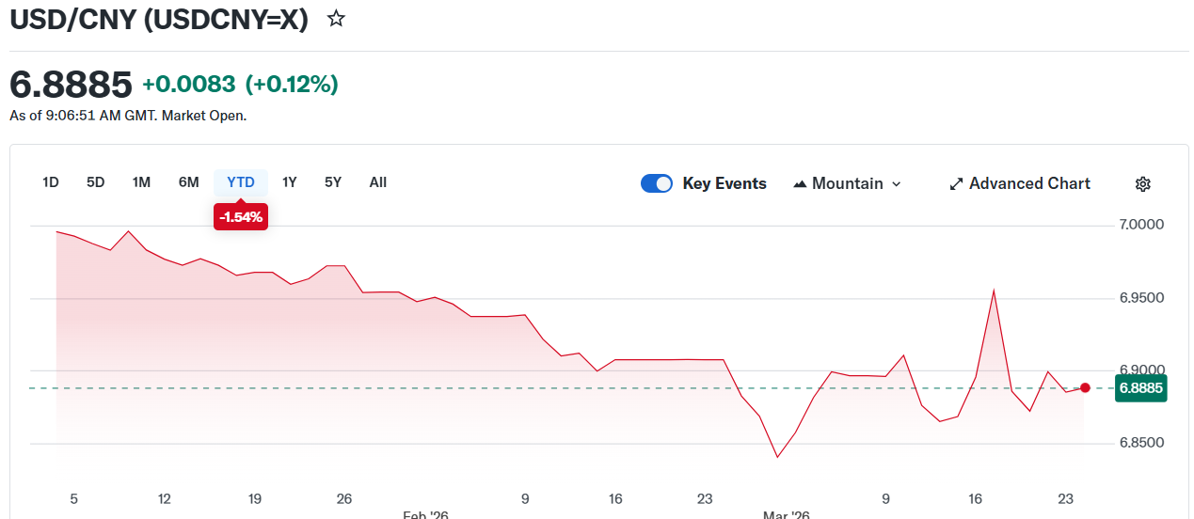Viewport: 1194px width, 519px height.
Task: Open the Advanced Chart link
Action: click(1029, 184)
